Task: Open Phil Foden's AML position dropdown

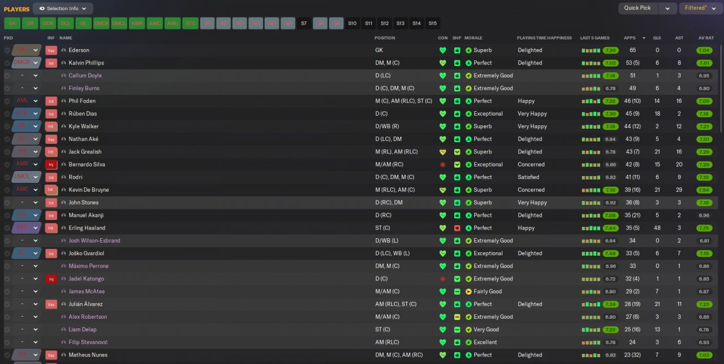Action: point(36,101)
